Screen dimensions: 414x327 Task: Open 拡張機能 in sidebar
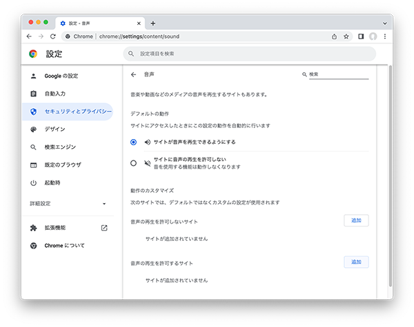68,228
